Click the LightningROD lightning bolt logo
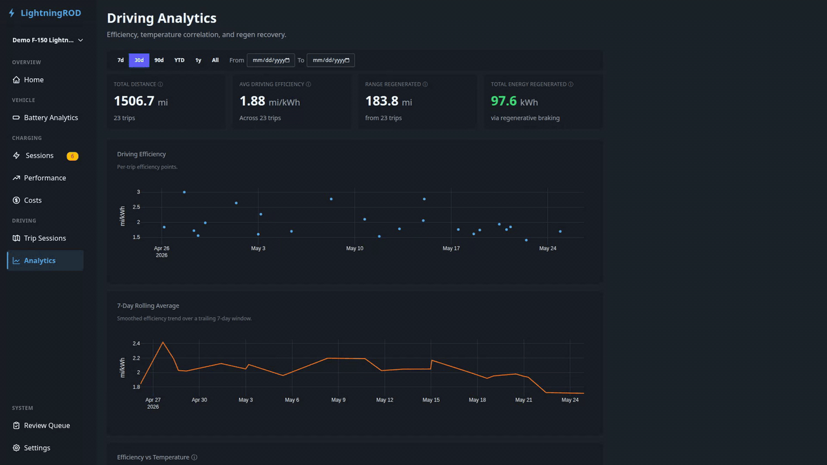This screenshot has height=465, width=827. [12, 13]
